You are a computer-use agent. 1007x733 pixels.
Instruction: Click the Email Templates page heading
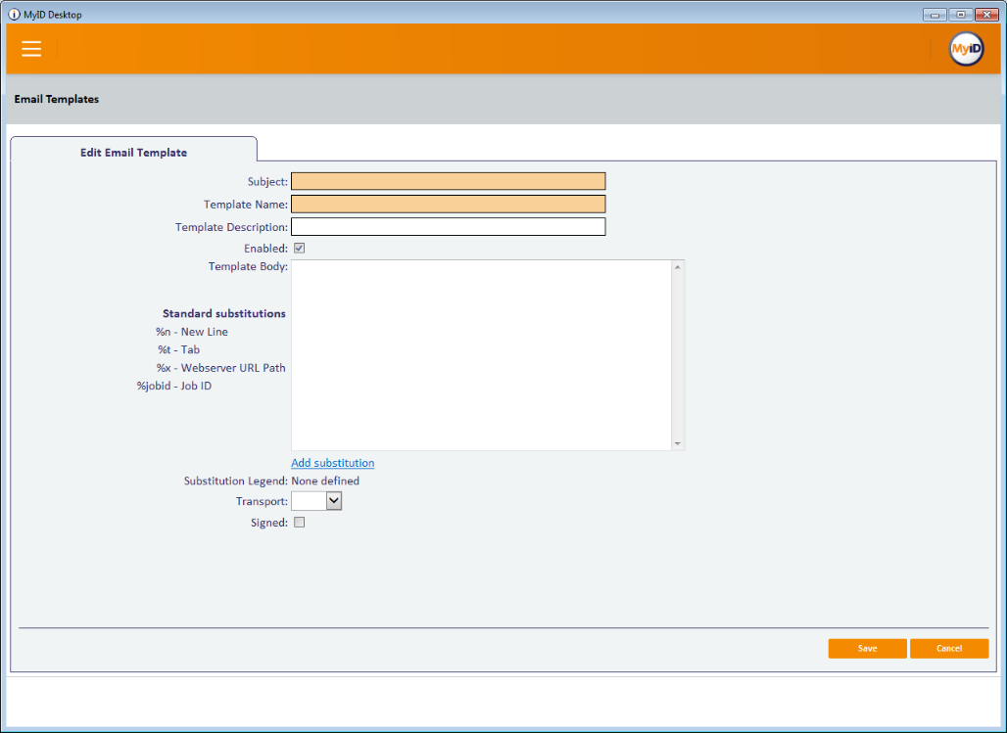pos(56,99)
